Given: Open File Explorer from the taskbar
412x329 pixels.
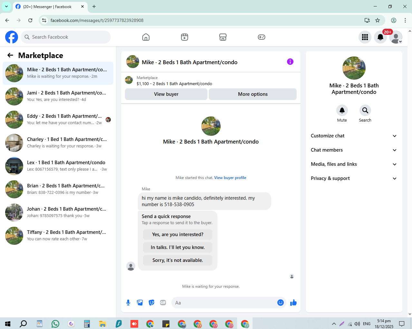Looking at the screenshot, I should point(103,324).
